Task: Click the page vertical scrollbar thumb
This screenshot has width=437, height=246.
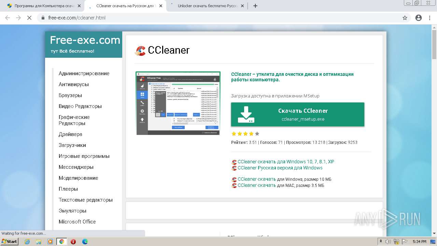Action: [x=434, y=44]
